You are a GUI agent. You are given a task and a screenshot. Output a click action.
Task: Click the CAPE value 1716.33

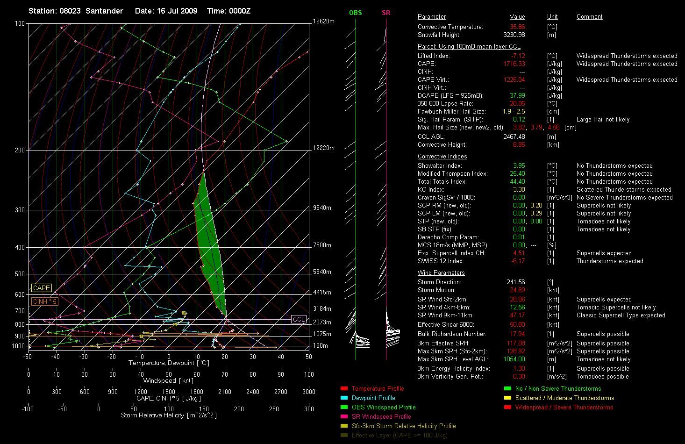coord(514,64)
